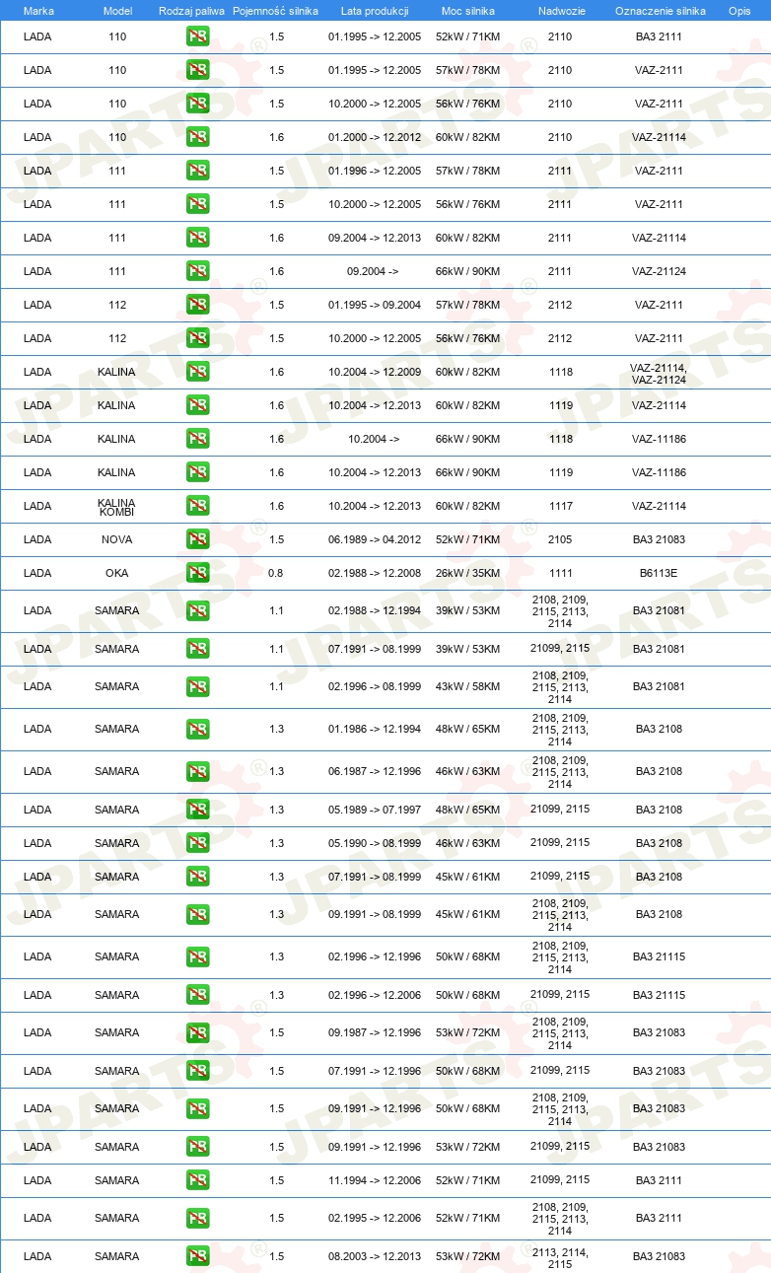Click engine code B6113E

pos(659,574)
